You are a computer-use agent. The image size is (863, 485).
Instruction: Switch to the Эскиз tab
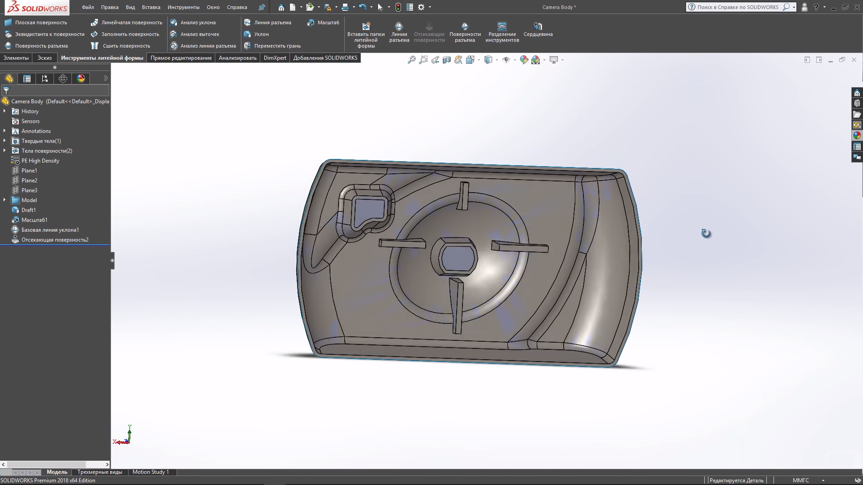(44, 57)
